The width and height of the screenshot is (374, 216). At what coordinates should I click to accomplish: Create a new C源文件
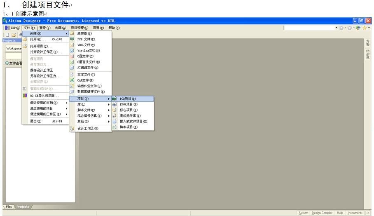pyautogui.click(x=90, y=56)
